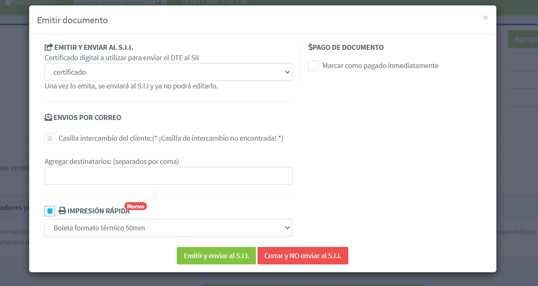Click the printer icon beside IMPRESIÓN RÁPIDA

coord(62,211)
